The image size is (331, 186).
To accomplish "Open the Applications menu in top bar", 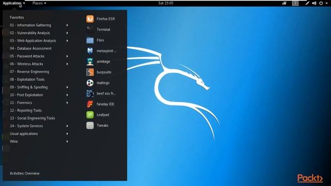I will pos(14,3).
